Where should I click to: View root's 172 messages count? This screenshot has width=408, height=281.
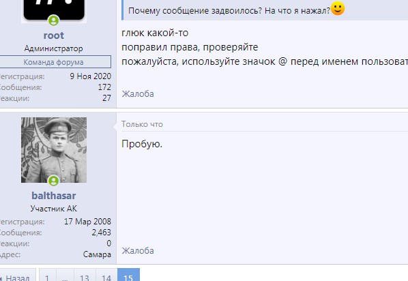coord(104,87)
